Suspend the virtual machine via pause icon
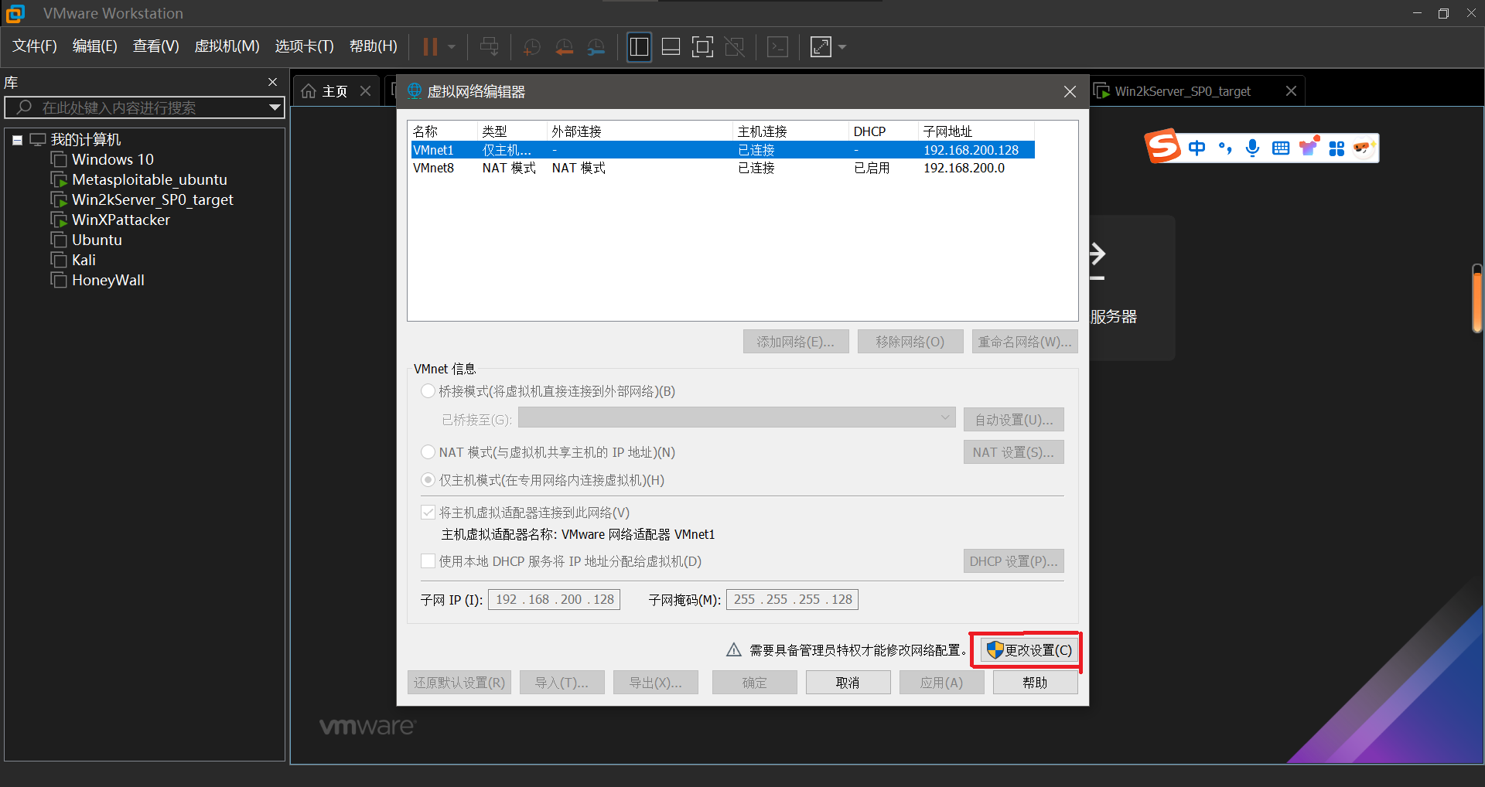1485x787 pixels. pos(431,46)
